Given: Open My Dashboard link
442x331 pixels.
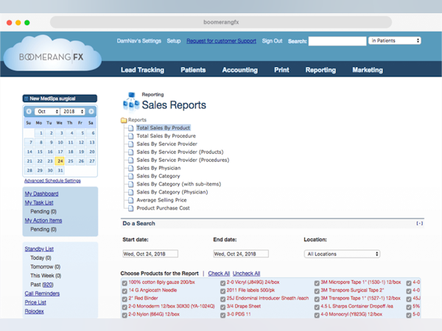Looking at the screenshot, I should [x=41, y=193].
